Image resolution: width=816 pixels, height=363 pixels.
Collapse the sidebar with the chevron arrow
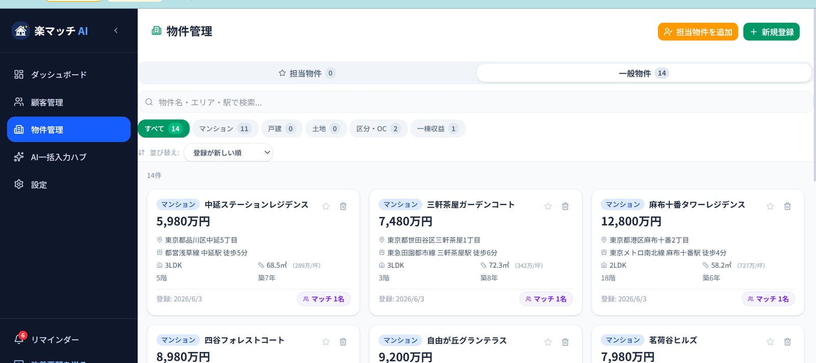(116, 31)
